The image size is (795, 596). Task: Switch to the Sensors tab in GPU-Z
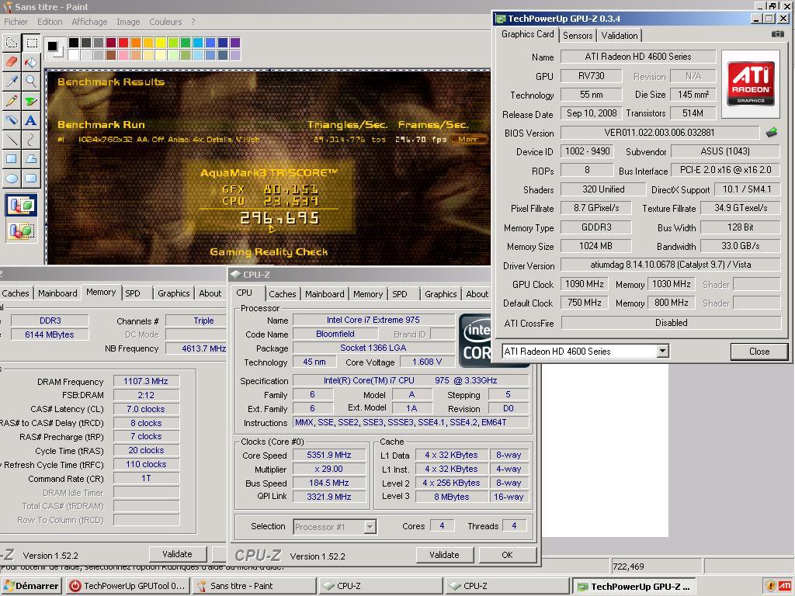tap(578, 36)
